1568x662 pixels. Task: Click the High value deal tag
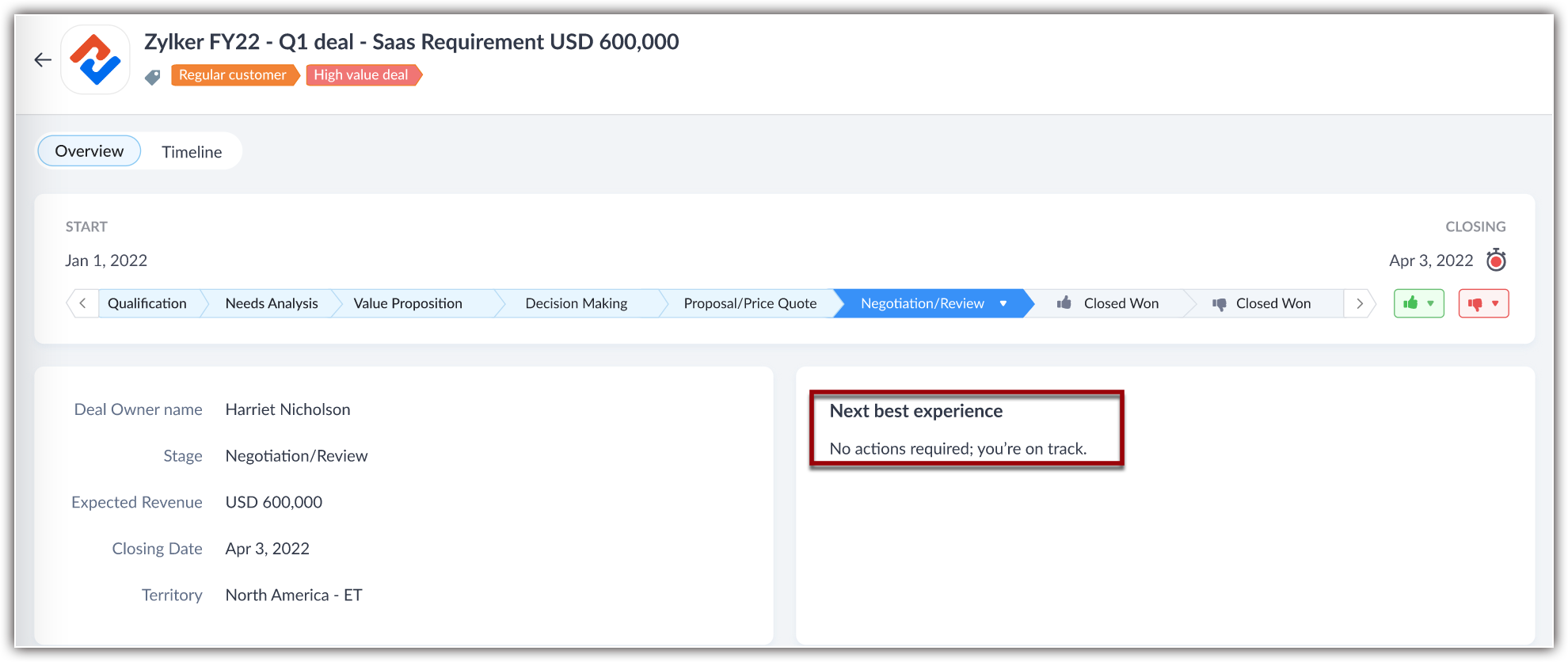363,75
